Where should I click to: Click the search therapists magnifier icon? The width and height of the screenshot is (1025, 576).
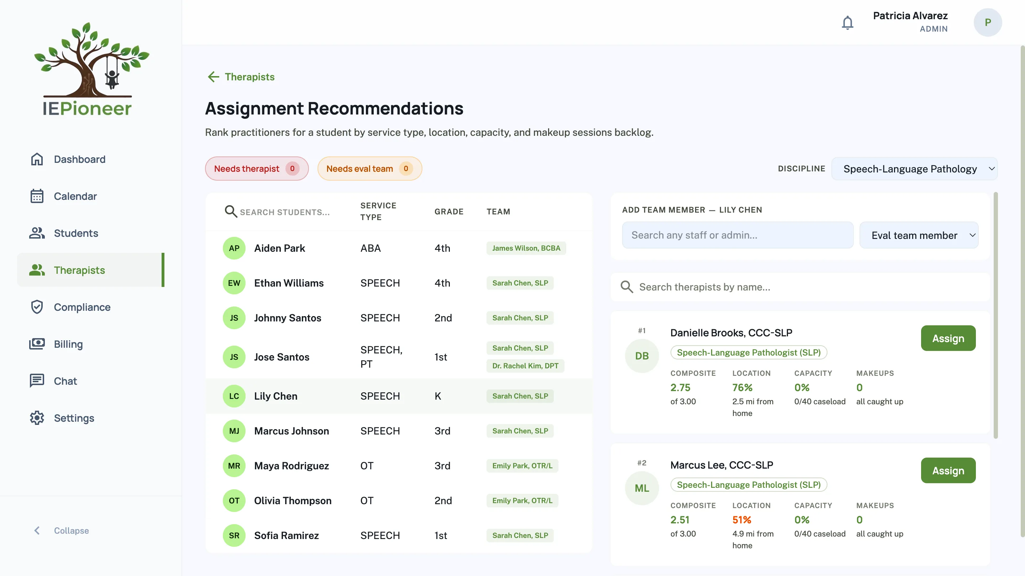point(627,287)
